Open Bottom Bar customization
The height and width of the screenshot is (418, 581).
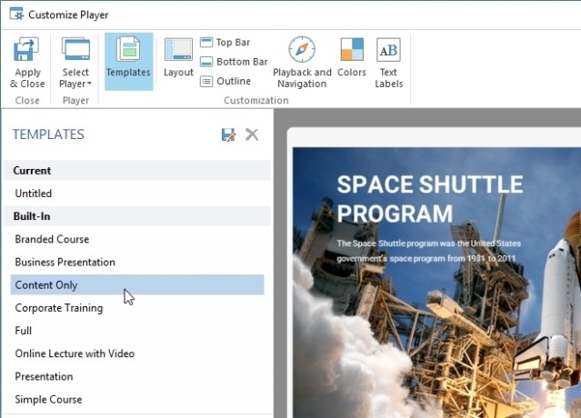tap(234, 62)
